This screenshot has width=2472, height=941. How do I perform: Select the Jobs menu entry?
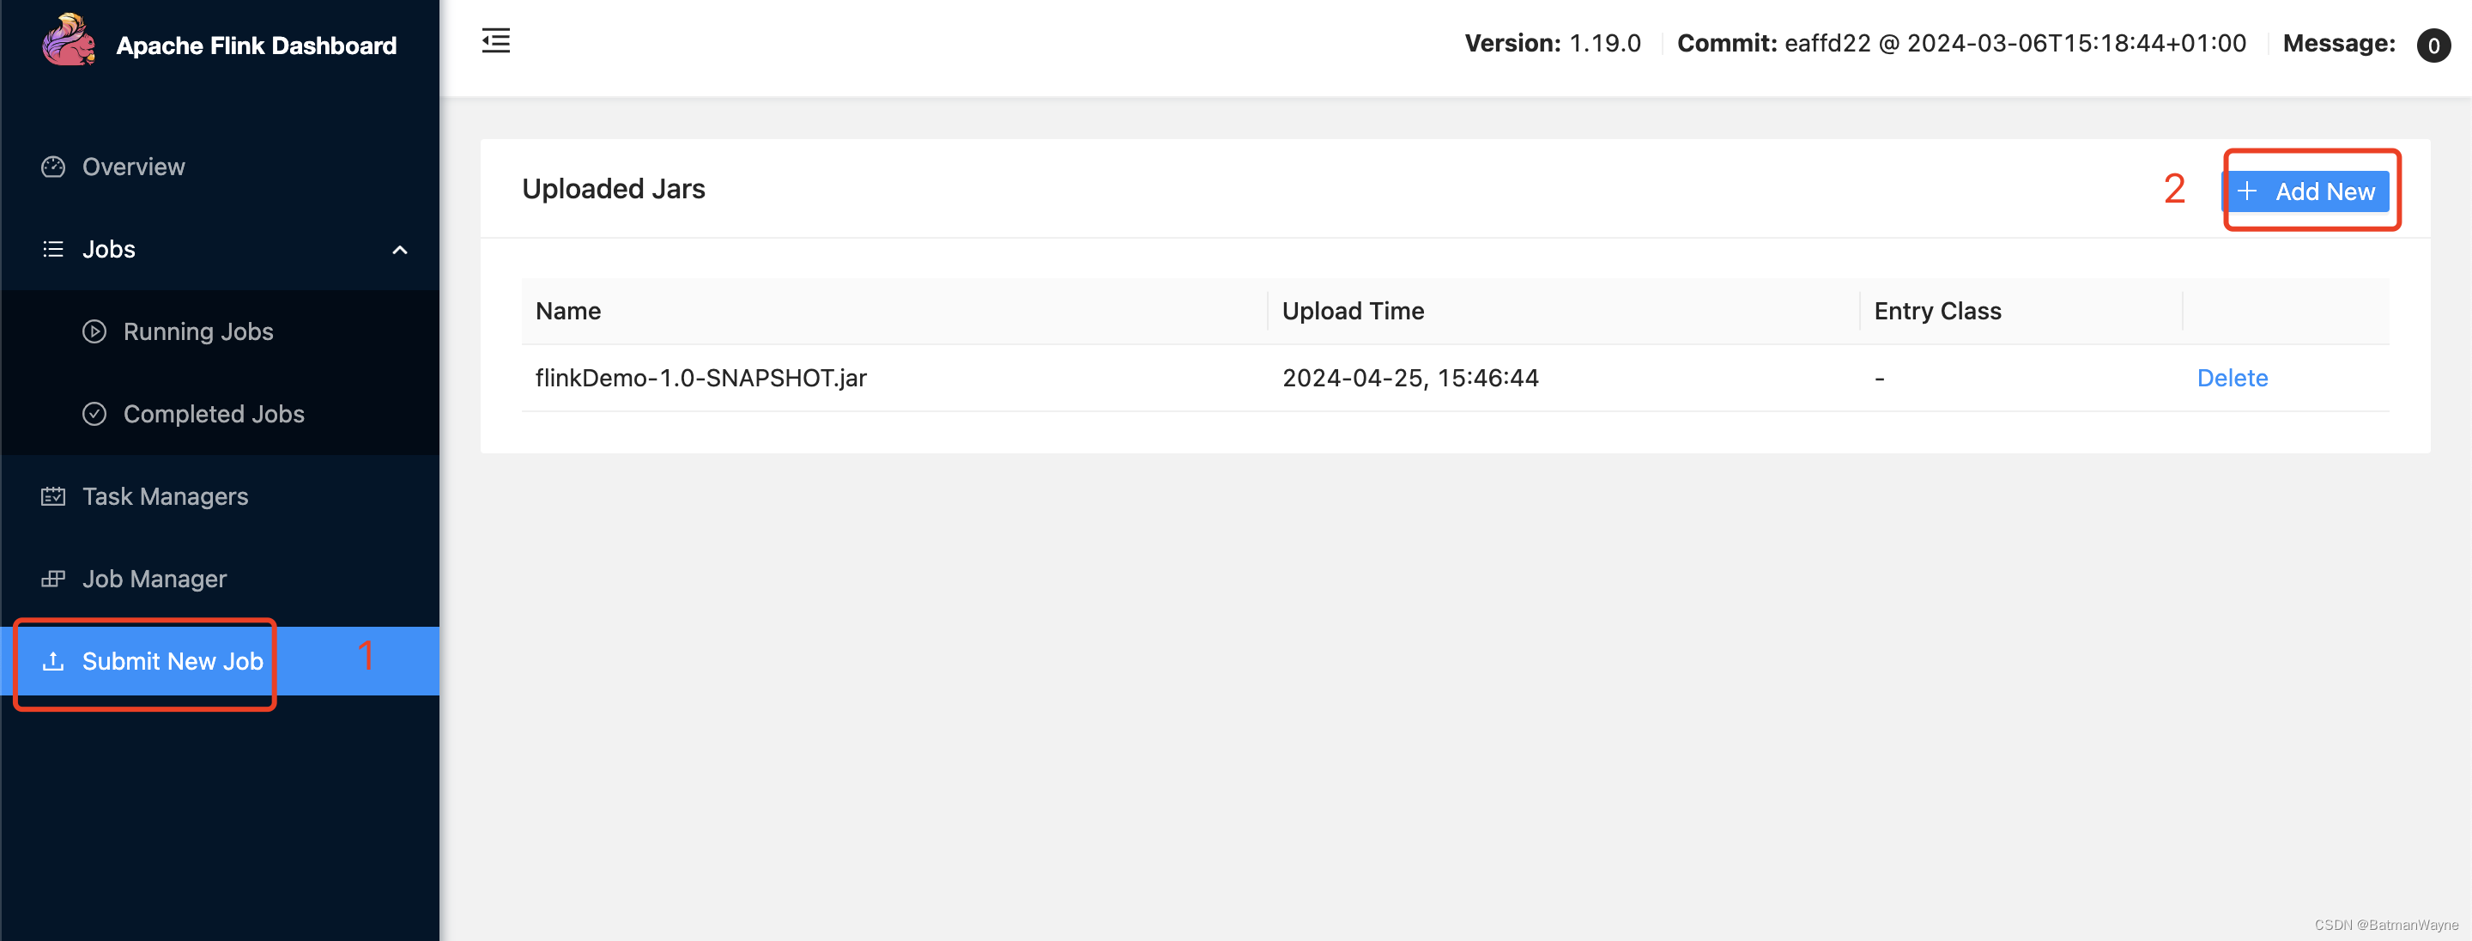coord(220,250)
